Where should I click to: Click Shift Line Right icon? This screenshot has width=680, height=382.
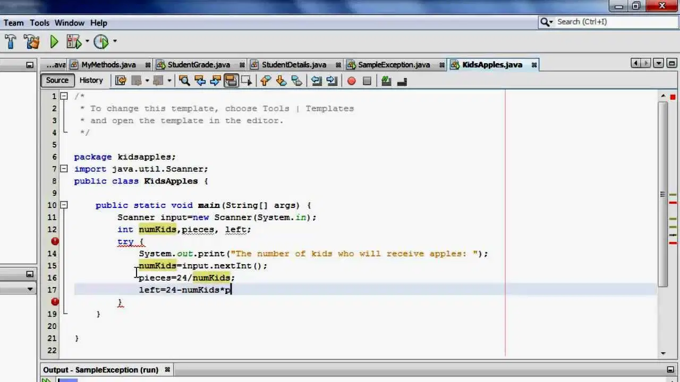[x=332, y=81]
